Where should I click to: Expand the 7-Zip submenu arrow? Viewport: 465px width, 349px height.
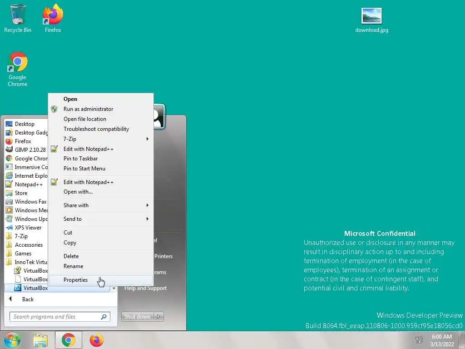click(148, 139)
